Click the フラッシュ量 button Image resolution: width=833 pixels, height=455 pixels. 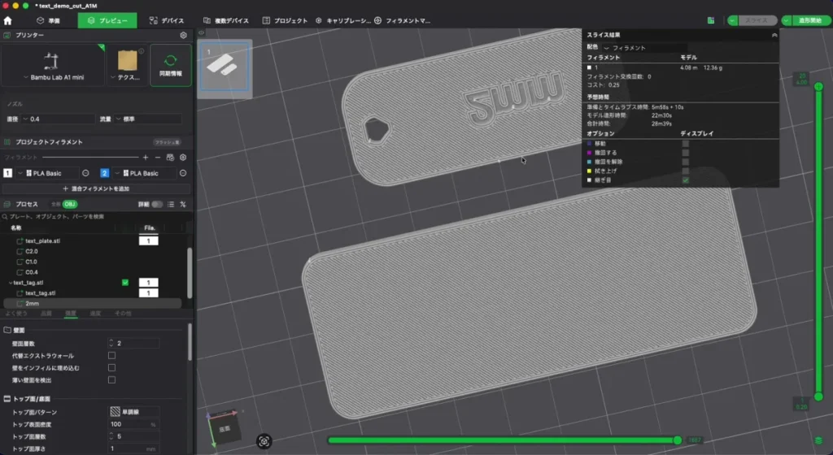click(x=168, y=142)
